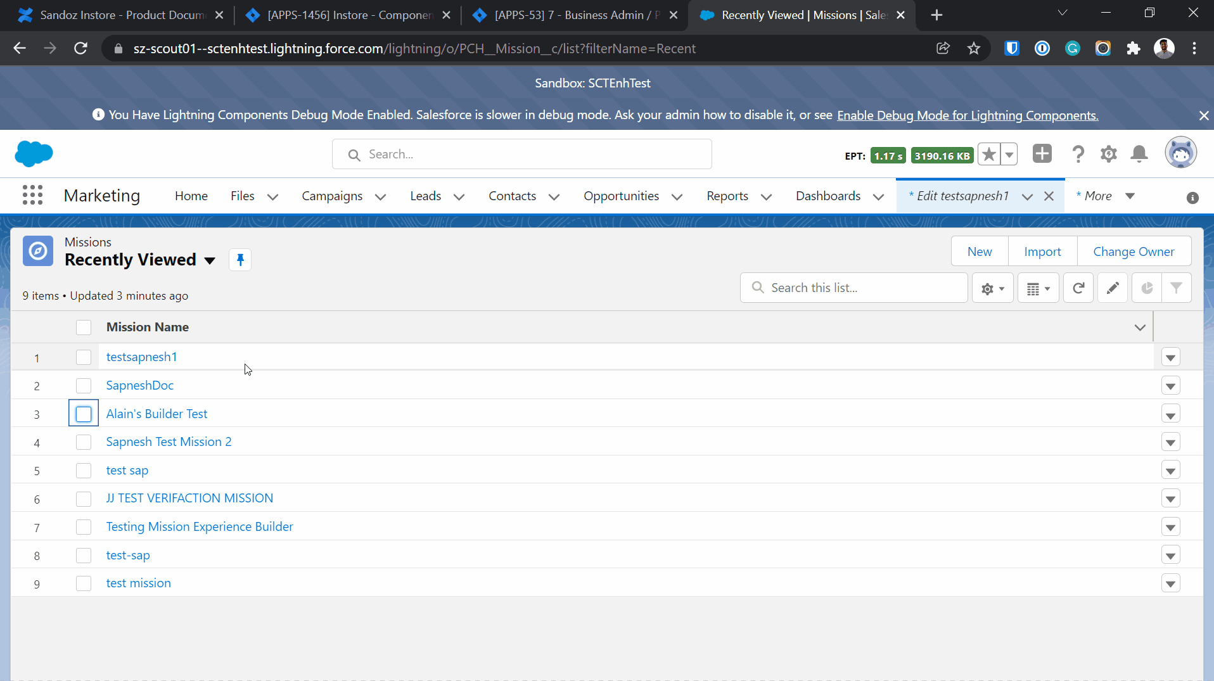Refresh the Missions list
1214x681 pixels.
tap(1078, 288)
